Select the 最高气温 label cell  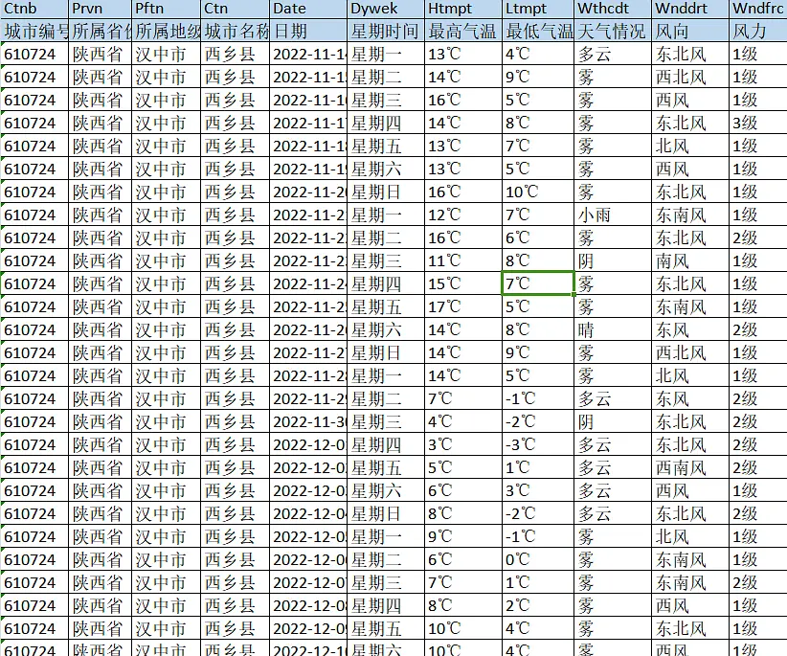click(463, 31)
